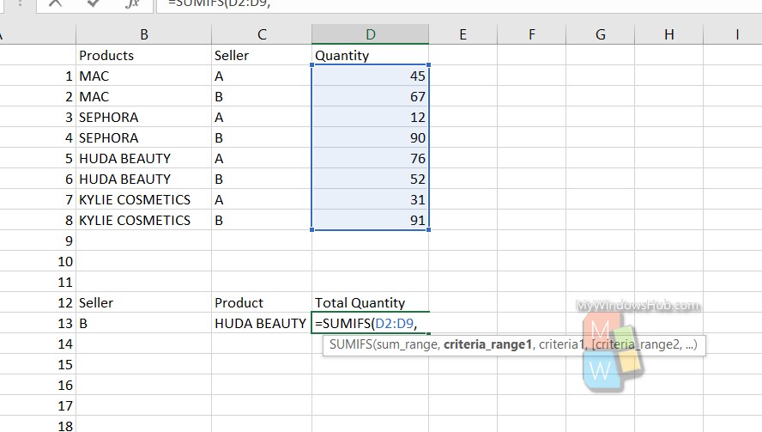Screen dimensions: 762x432
Task: Click the Quantity header cell
Action: (371, 56)
